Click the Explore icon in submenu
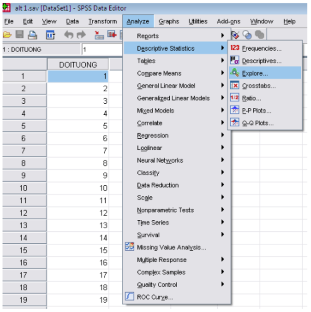The height and width of the screenshot is (312, 311). [235, 73]
